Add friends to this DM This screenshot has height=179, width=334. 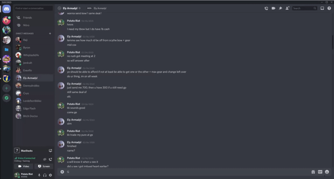[x=287, y=8]
